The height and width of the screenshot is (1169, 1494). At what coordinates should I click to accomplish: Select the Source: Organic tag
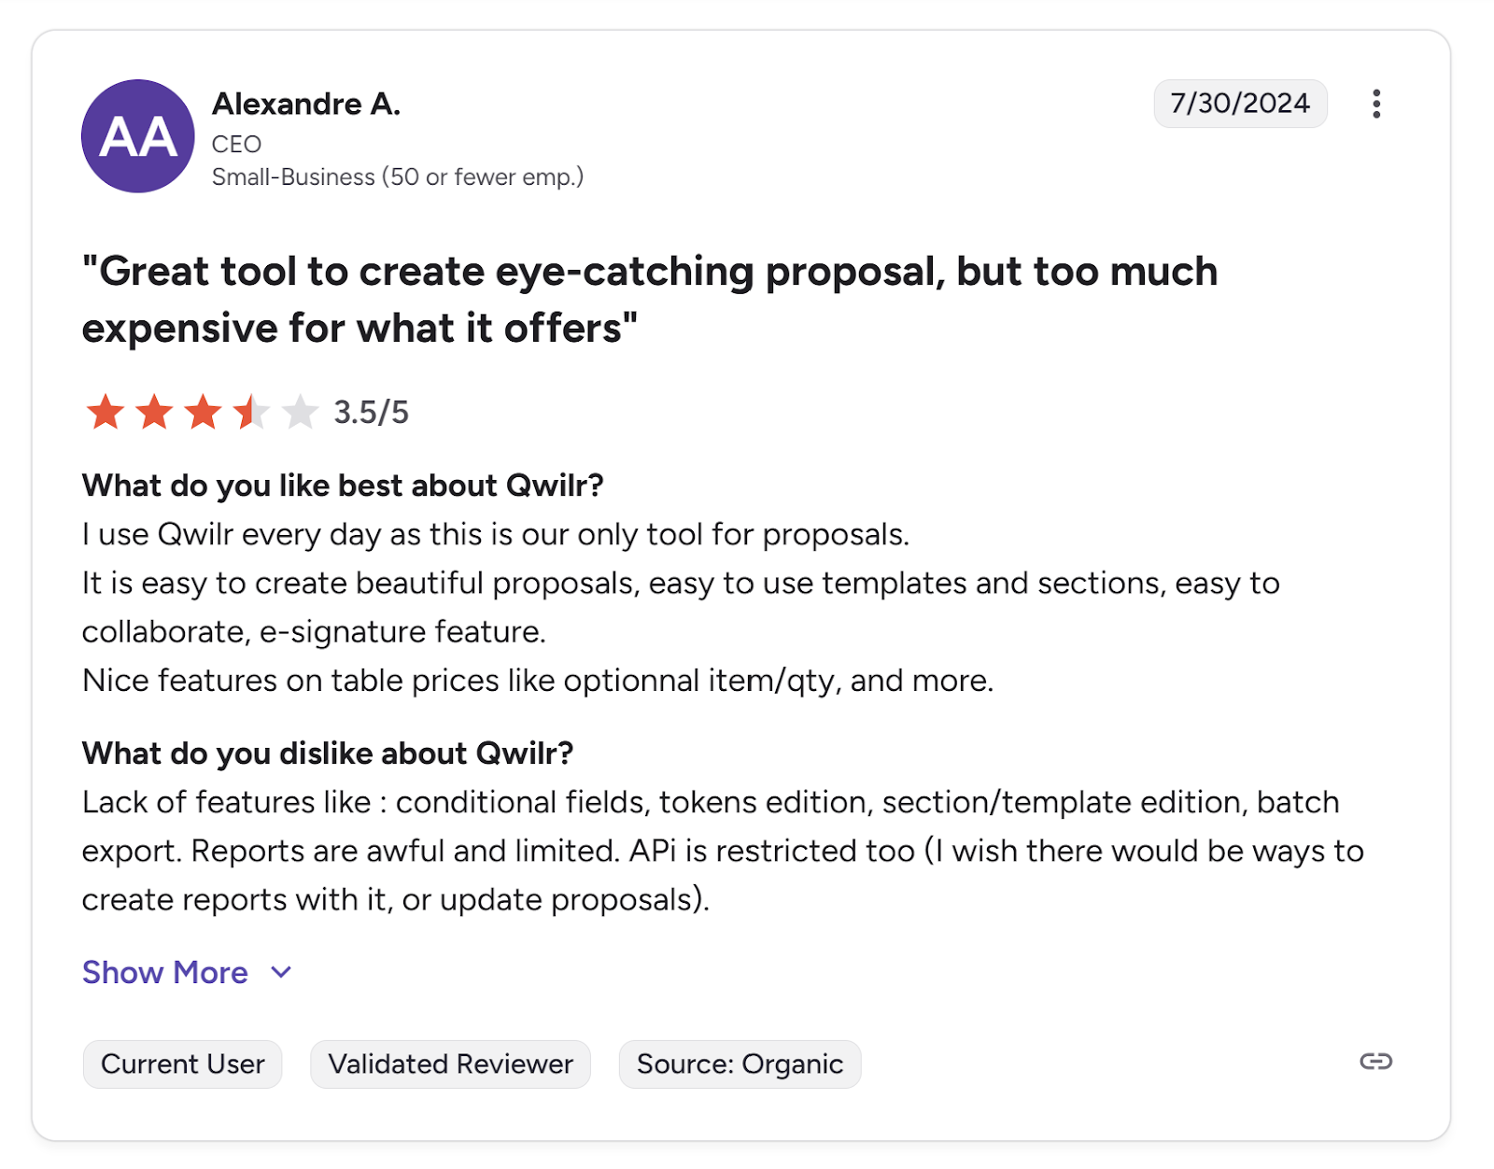pos(740,1064)
